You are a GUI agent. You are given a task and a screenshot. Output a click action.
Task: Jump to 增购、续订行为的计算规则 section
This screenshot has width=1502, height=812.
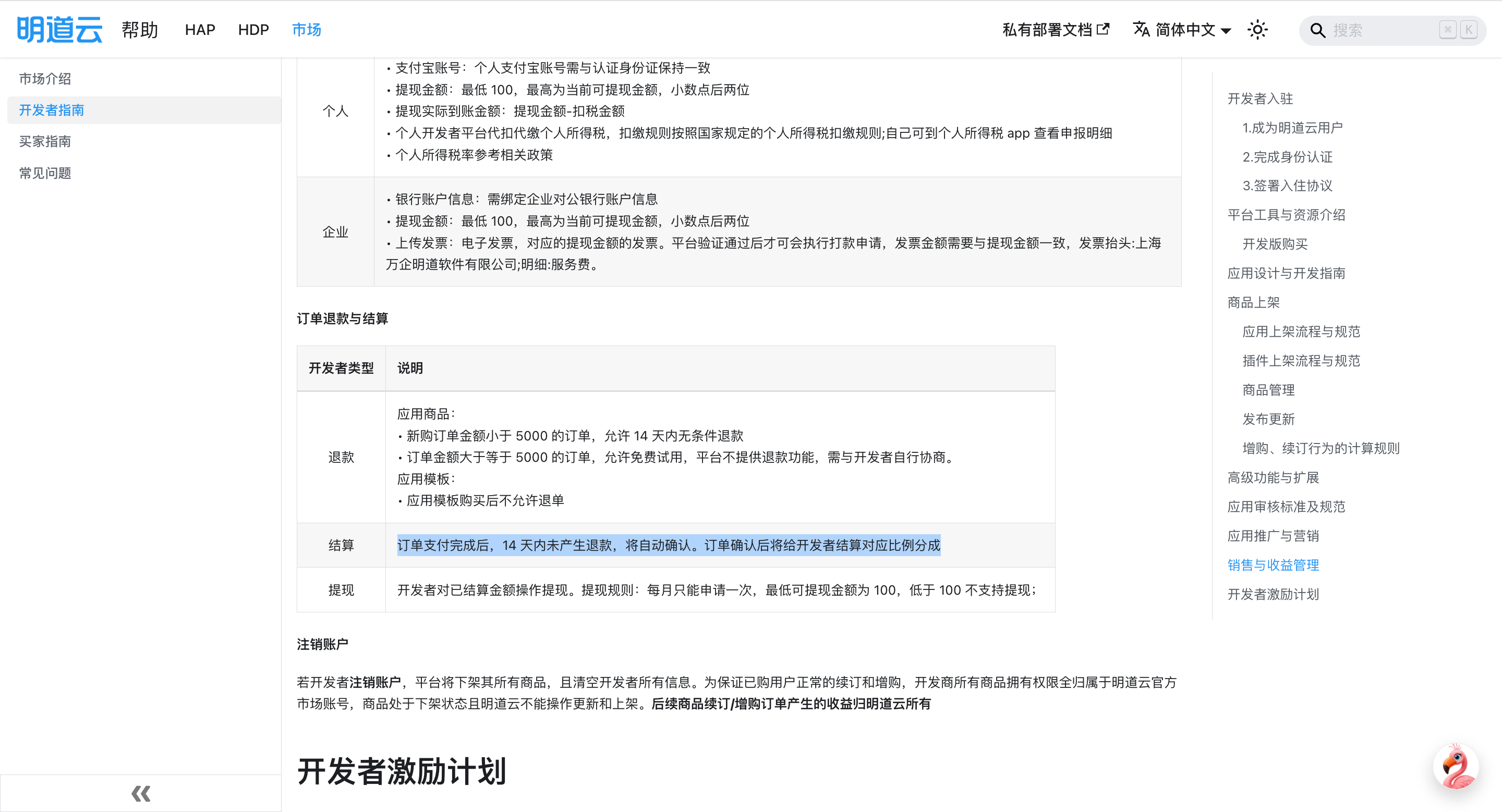coord(1321,448)
